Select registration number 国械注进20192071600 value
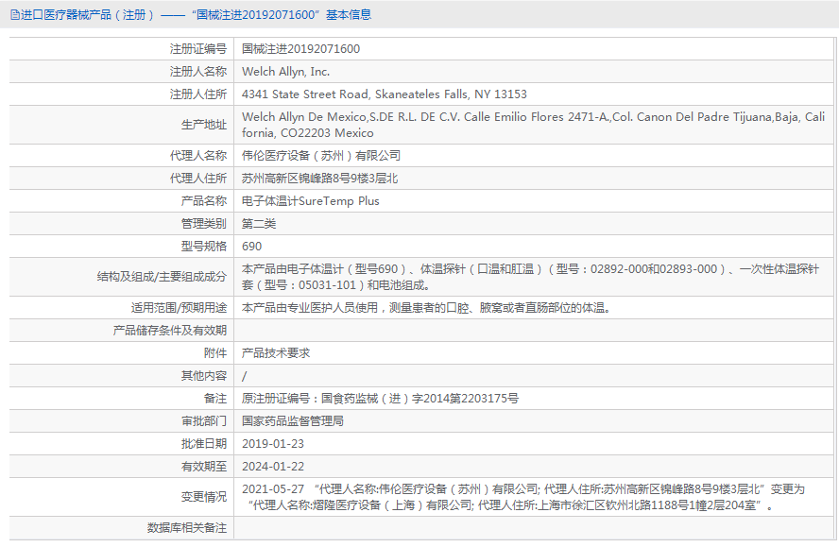This screenshot has width=839, height=547. (300, 49)
